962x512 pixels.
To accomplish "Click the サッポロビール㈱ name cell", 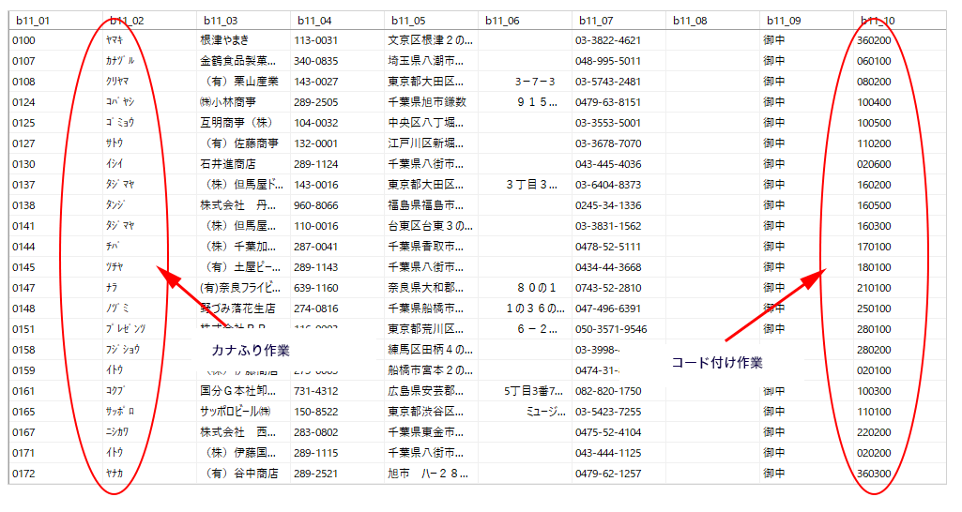I will tap(236, 412).
